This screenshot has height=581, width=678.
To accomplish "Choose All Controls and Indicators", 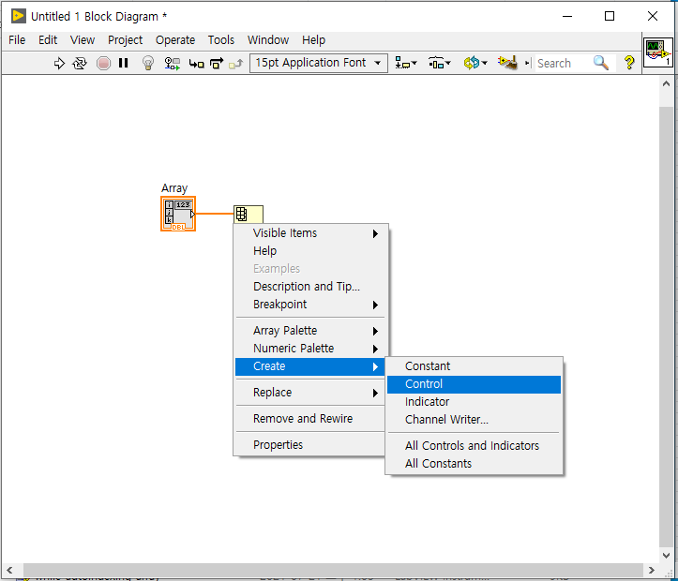I will coord(474,446).
